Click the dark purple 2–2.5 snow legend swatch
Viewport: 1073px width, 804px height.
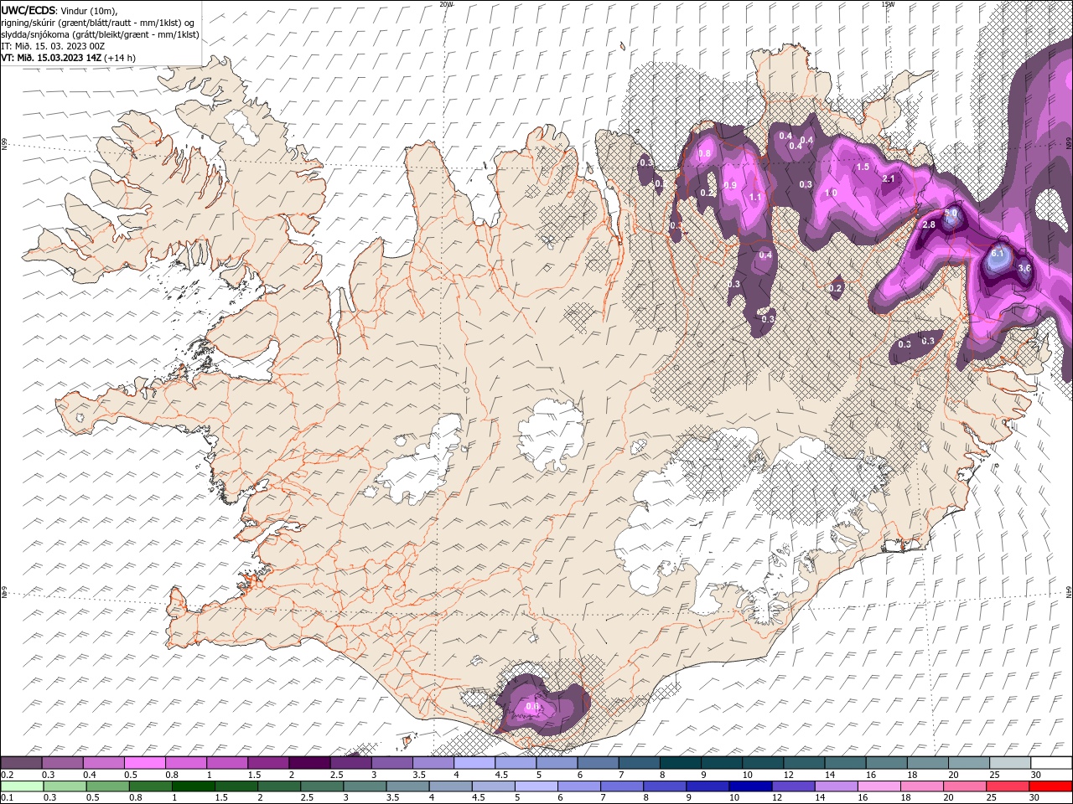[308, 763]
